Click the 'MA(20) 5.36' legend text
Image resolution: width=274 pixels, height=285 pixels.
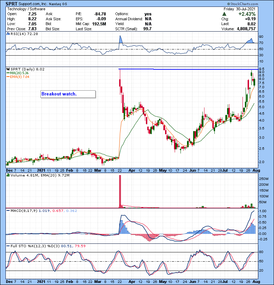click(19, 73)
